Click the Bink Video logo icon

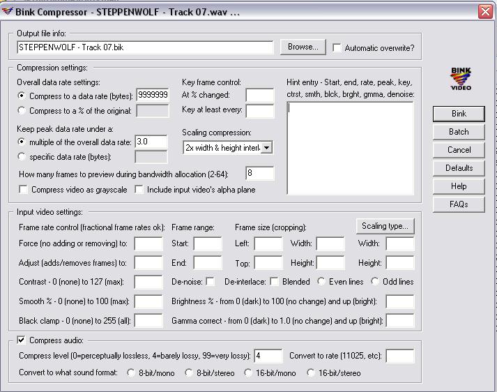(461, 79)
